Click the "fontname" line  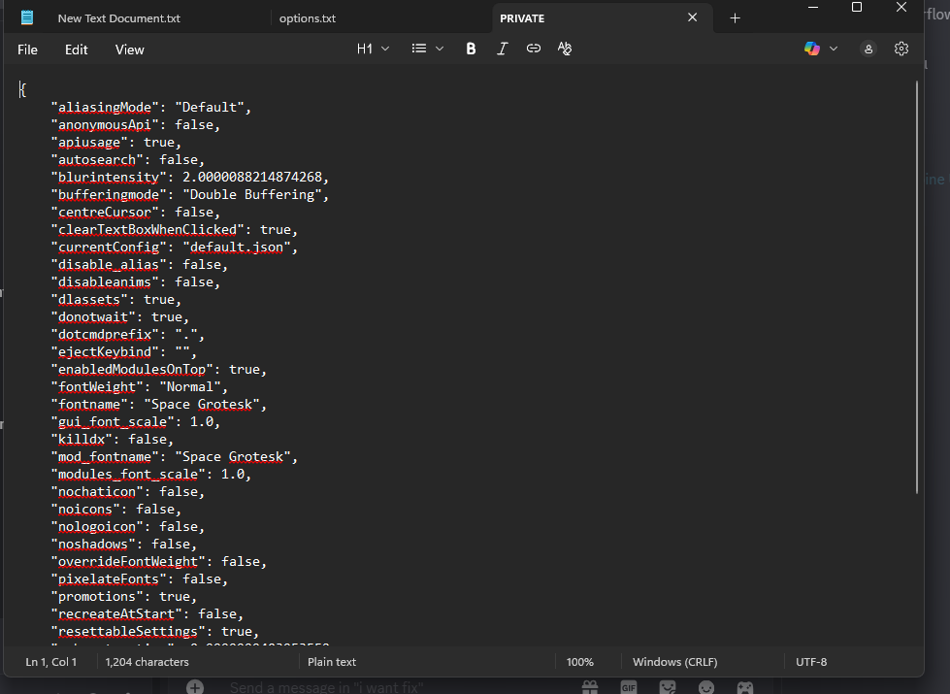coord(159,405)
